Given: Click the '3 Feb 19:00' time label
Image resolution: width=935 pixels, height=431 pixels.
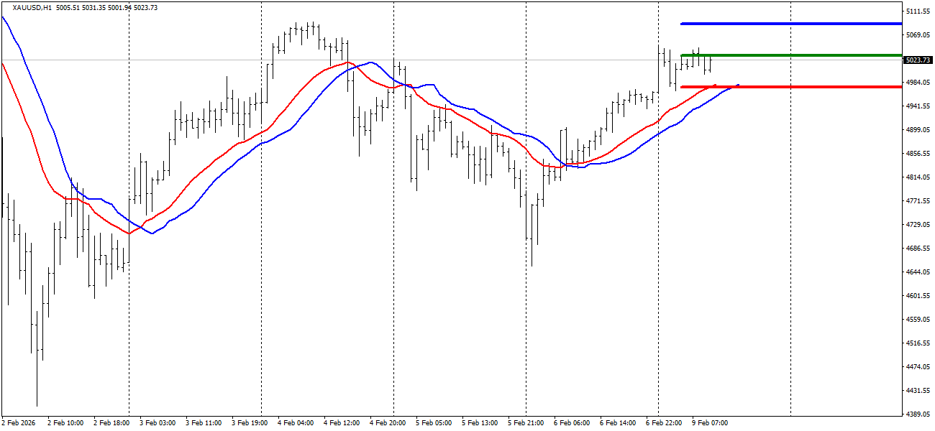Looking at the screenshot, I should pyautogui.click(x=250, y=423).
